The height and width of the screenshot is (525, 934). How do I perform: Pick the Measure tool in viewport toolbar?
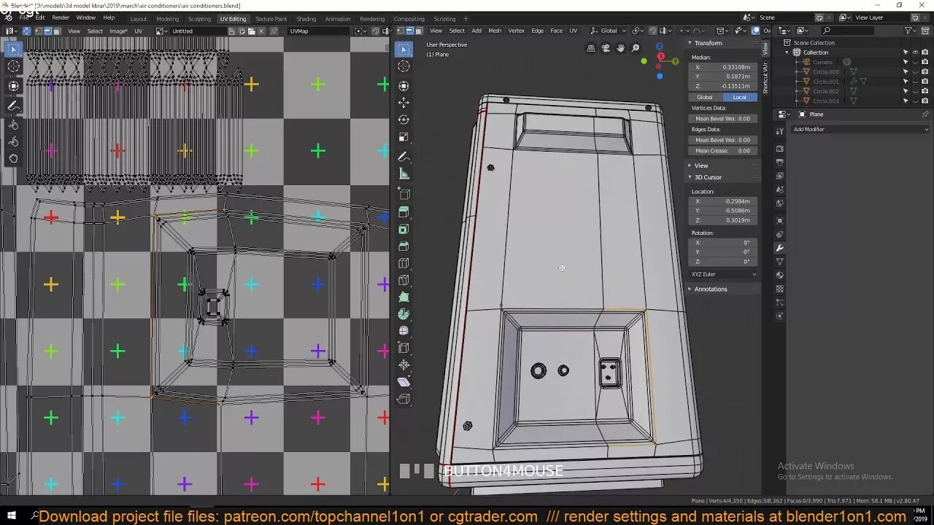tap(404, 174)
